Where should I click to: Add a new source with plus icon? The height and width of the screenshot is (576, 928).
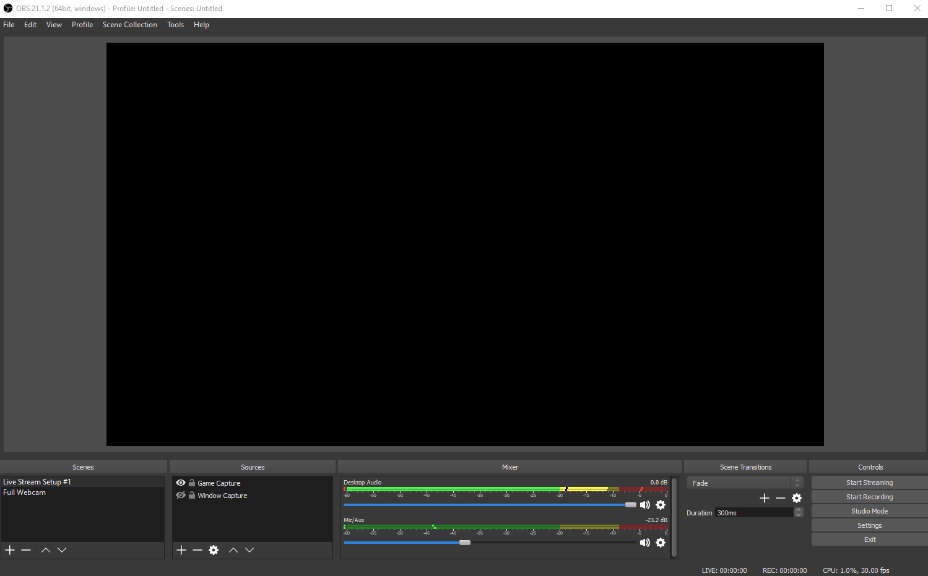181,550
